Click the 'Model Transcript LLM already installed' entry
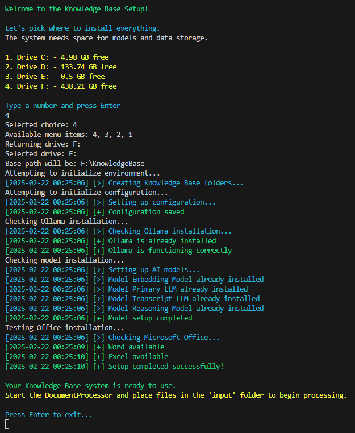This screenshot has width=355, height=433. (x=184, y=298)
